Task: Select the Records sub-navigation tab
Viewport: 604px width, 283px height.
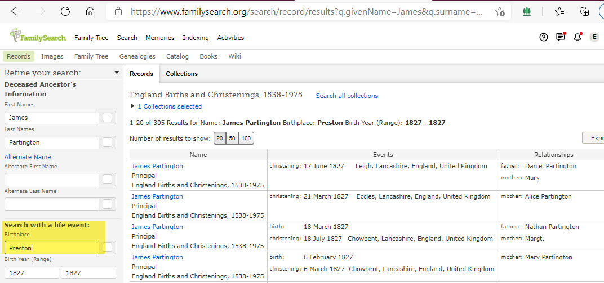Action: coord(19,56)
